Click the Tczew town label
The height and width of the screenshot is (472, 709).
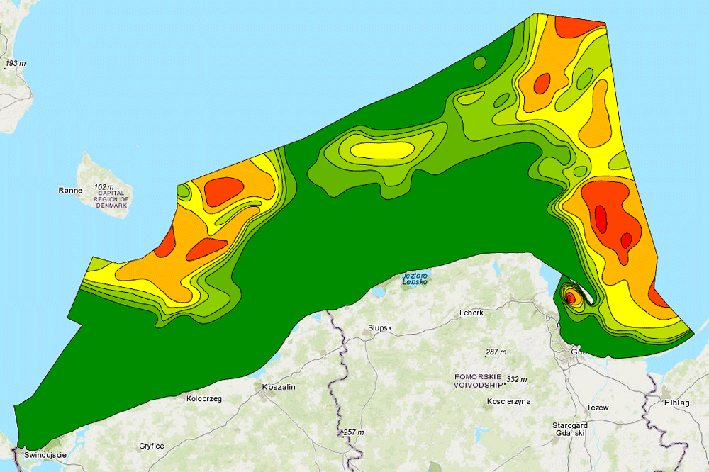(x=598, y=408)
